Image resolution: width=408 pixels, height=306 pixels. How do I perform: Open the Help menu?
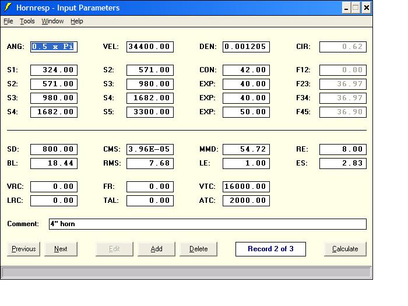point(77,21)
